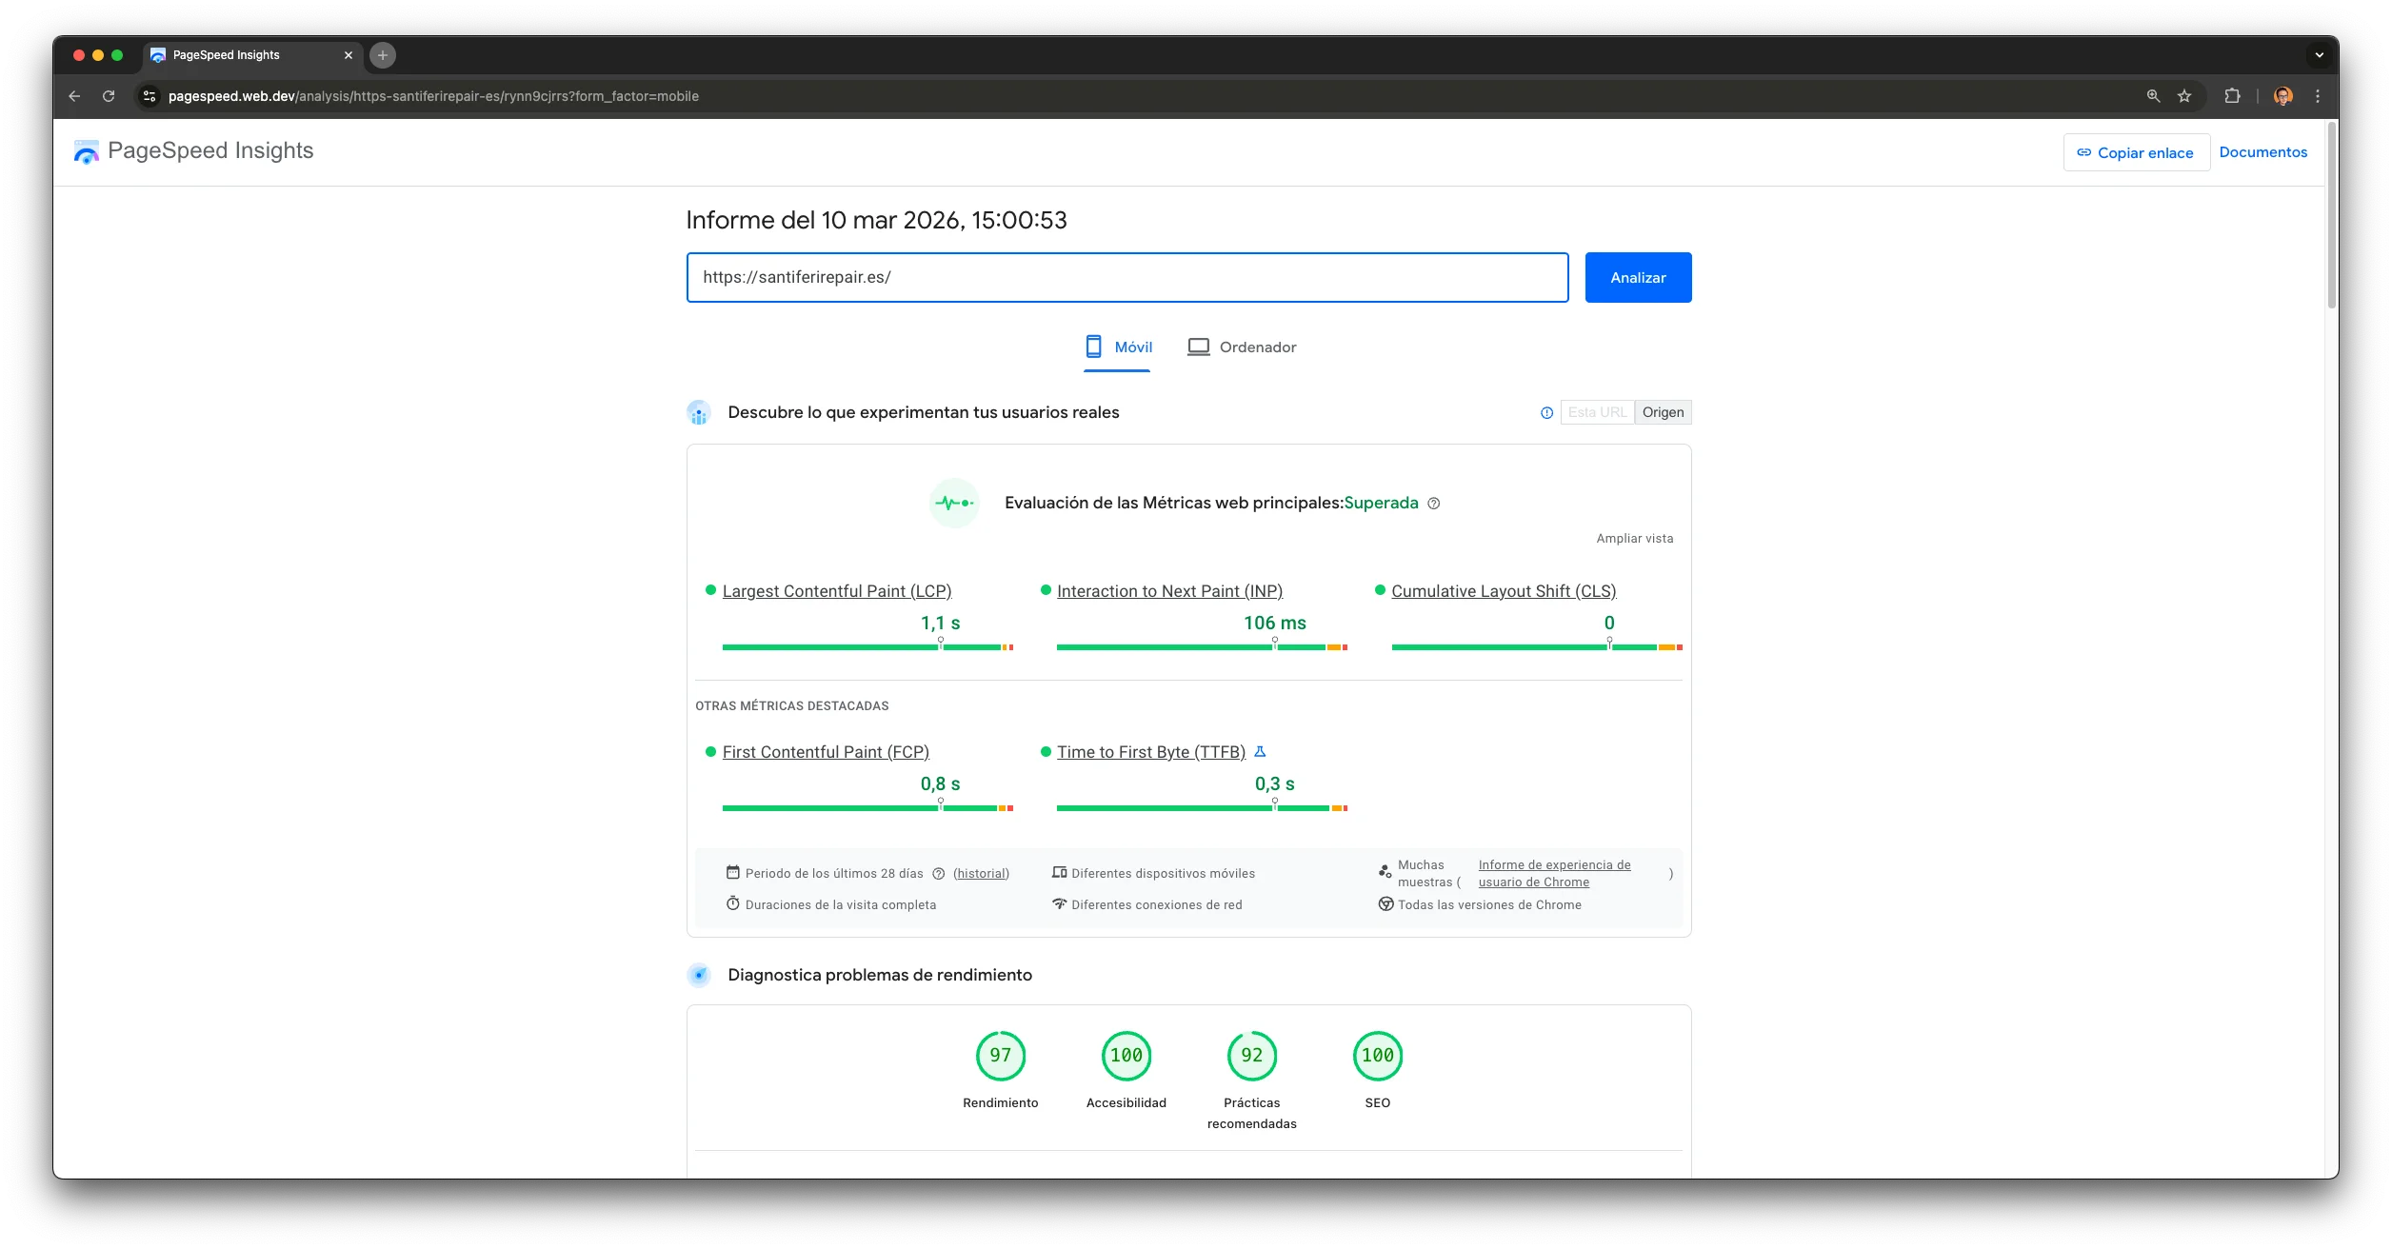Bookmark the page with the star icon
This screenshot has height=1249, width=2392.
click(x=2185, y=95)
